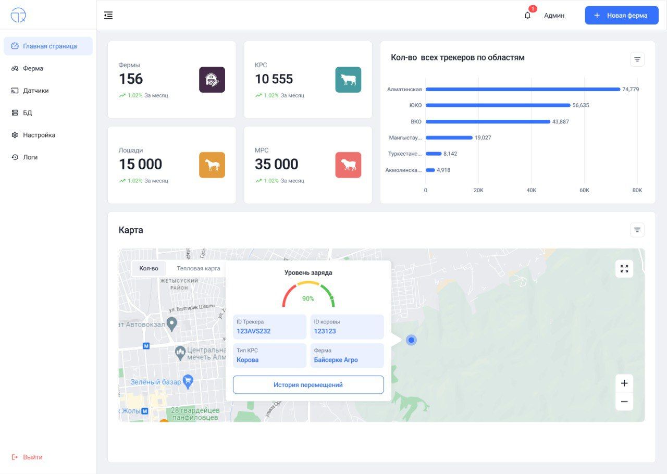
Task: Click Центральная мечеть marker on map
Action: pos(180,353)
